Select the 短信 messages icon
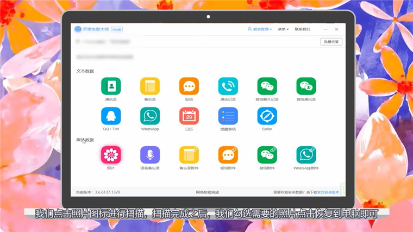Viewport: 413px width, 232px height. click(x=189, y=86)
